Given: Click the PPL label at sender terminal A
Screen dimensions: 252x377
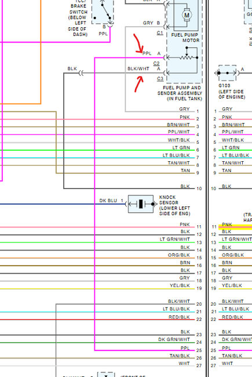Looking at the screenshot, I should (147, 53).
